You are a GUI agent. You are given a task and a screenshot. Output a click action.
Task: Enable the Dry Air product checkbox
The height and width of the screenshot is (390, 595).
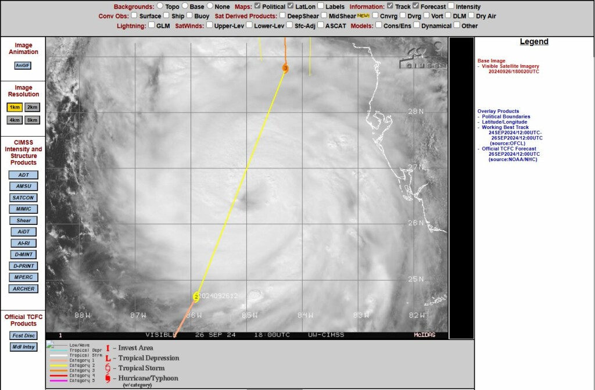(x=471, y=16)
